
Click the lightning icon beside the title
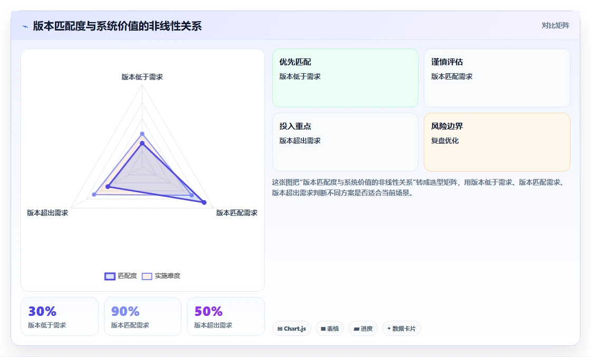coord(25,26)
